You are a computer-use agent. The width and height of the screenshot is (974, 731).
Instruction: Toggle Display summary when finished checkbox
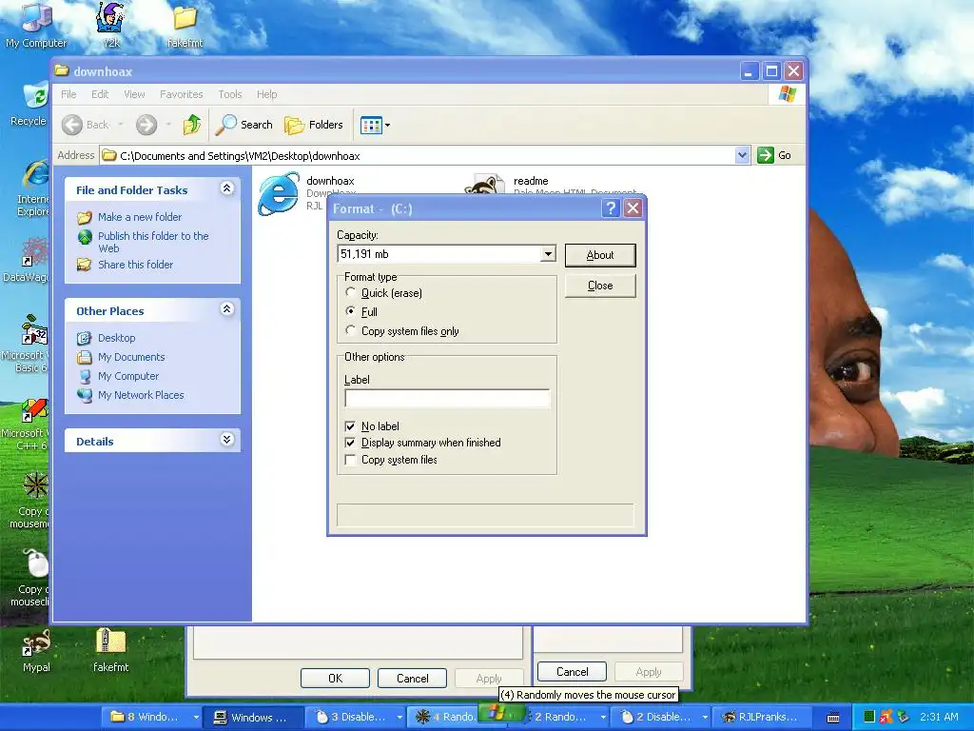(350, 443)
